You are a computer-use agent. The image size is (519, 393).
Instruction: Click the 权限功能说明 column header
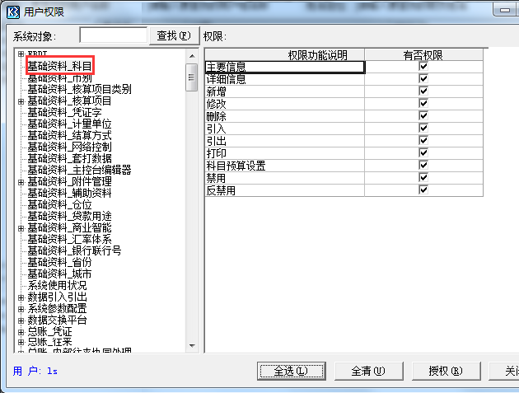pos(285,54)
